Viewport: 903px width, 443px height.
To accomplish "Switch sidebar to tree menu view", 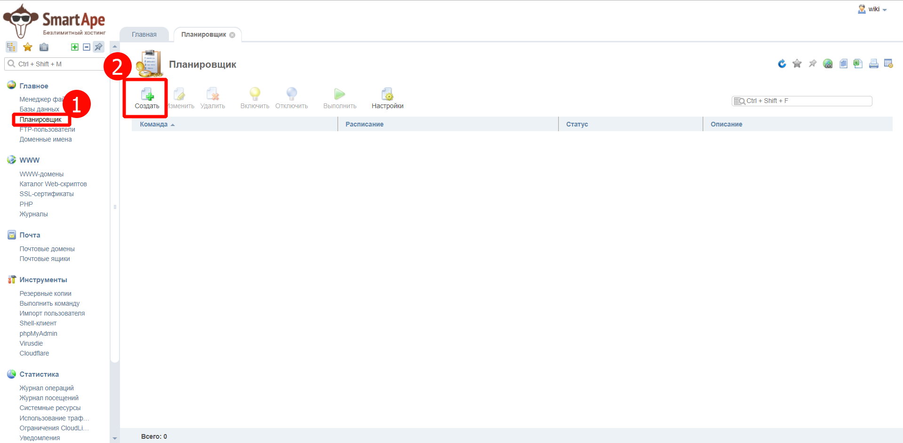I will tap(11, 47).
